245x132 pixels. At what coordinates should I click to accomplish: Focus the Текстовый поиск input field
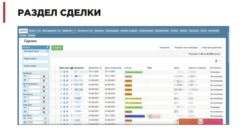(x=36, y=54)
